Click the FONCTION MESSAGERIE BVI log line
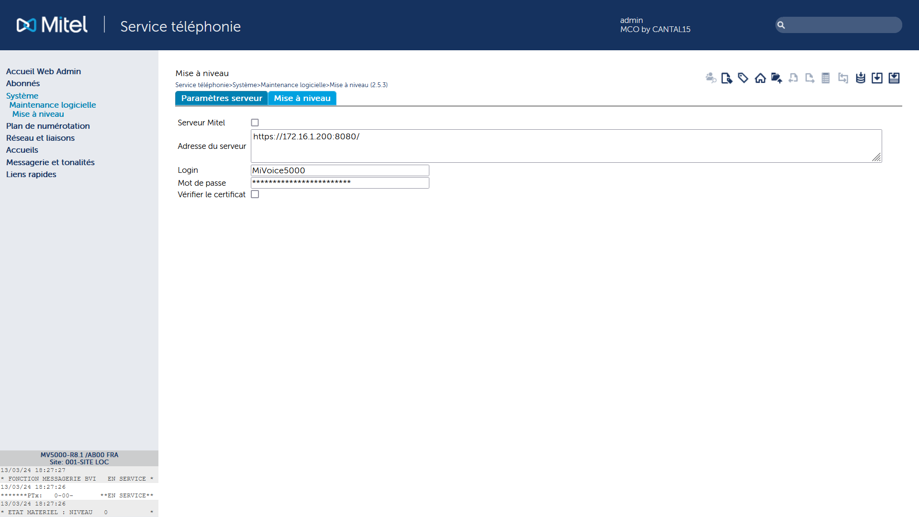 pos(77,479)
